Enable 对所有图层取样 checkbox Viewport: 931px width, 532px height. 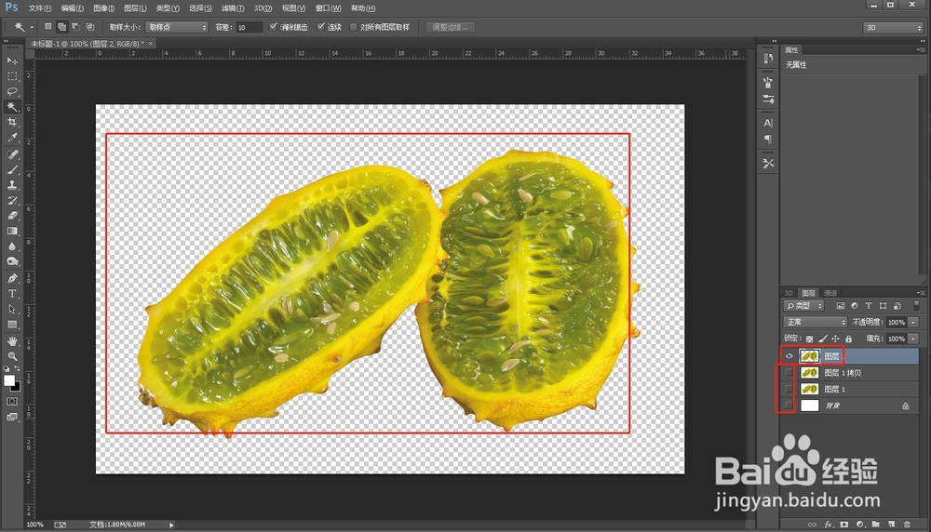(353, 27)
